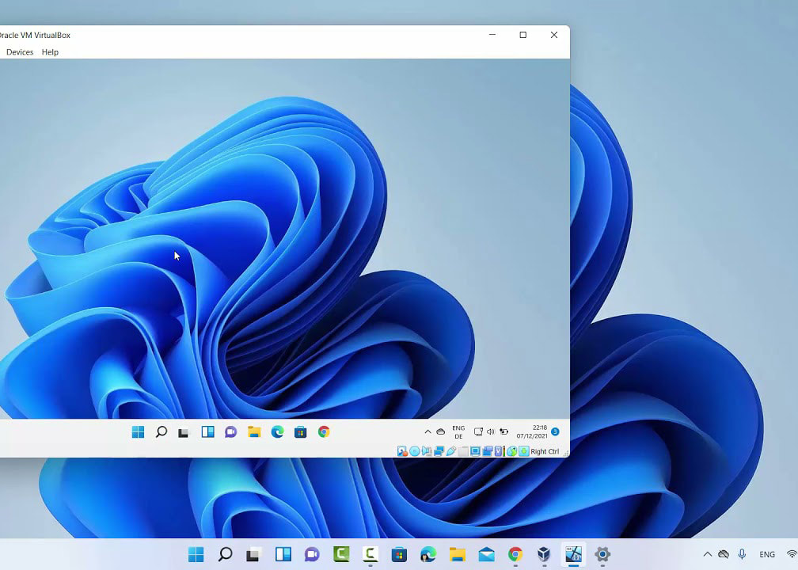798x570 pixels.
Task: Launch Microsoft Edge on the guest VM taskbar
Action: pos(277,432)
